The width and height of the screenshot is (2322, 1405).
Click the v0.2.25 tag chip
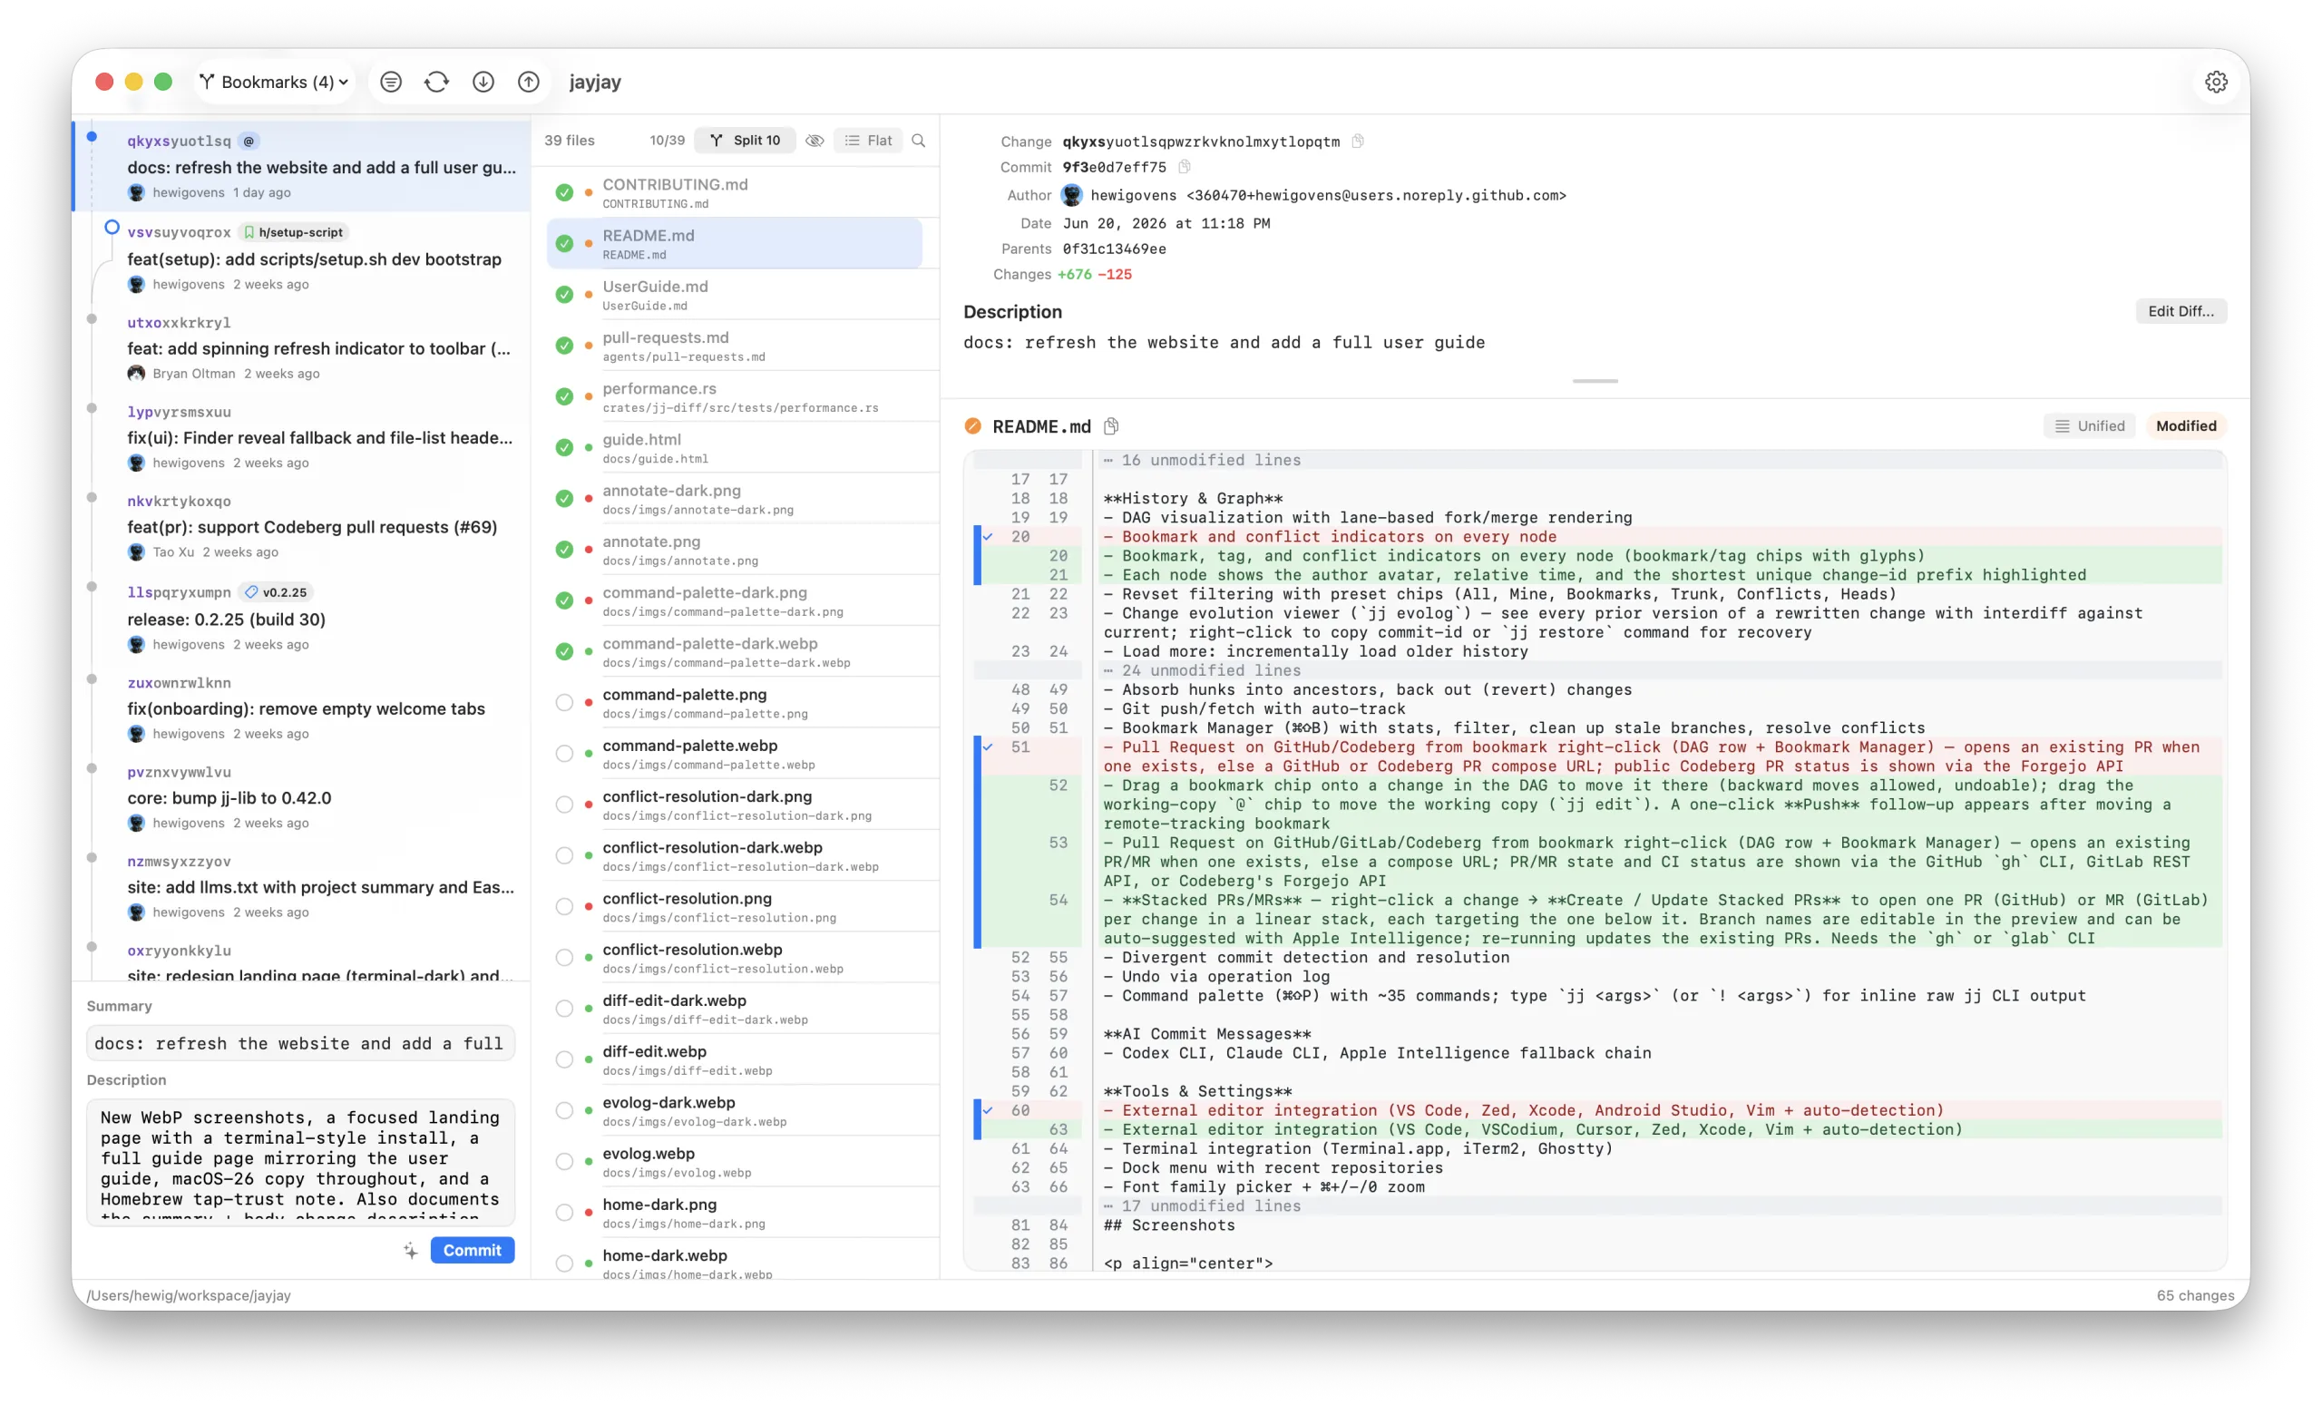[276, 591]
